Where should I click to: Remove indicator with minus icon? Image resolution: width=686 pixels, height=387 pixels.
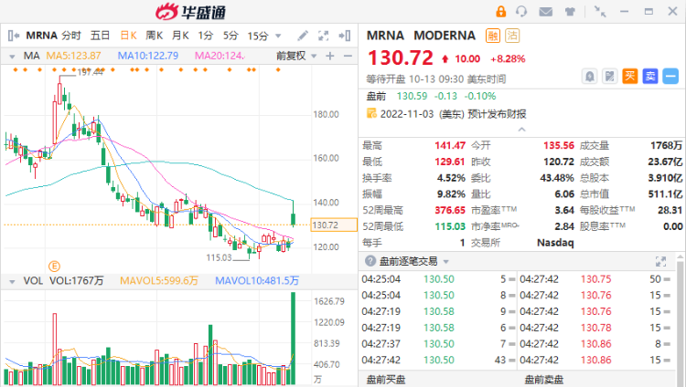coord(348,56)
